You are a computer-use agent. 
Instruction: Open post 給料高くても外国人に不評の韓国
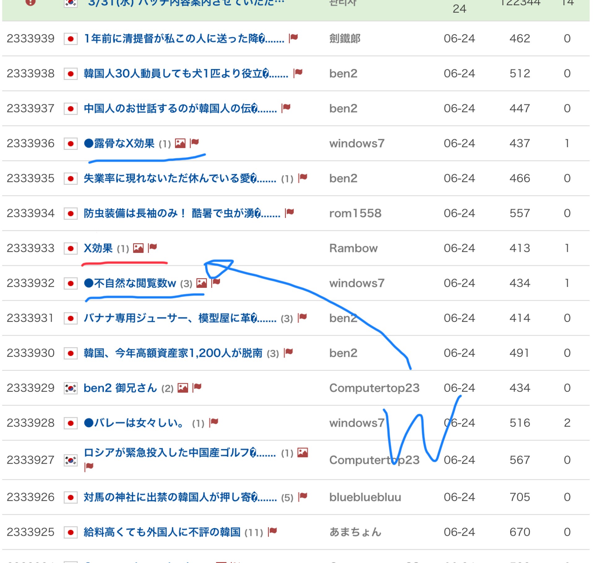pyautogui.click(x=162, y=533)
